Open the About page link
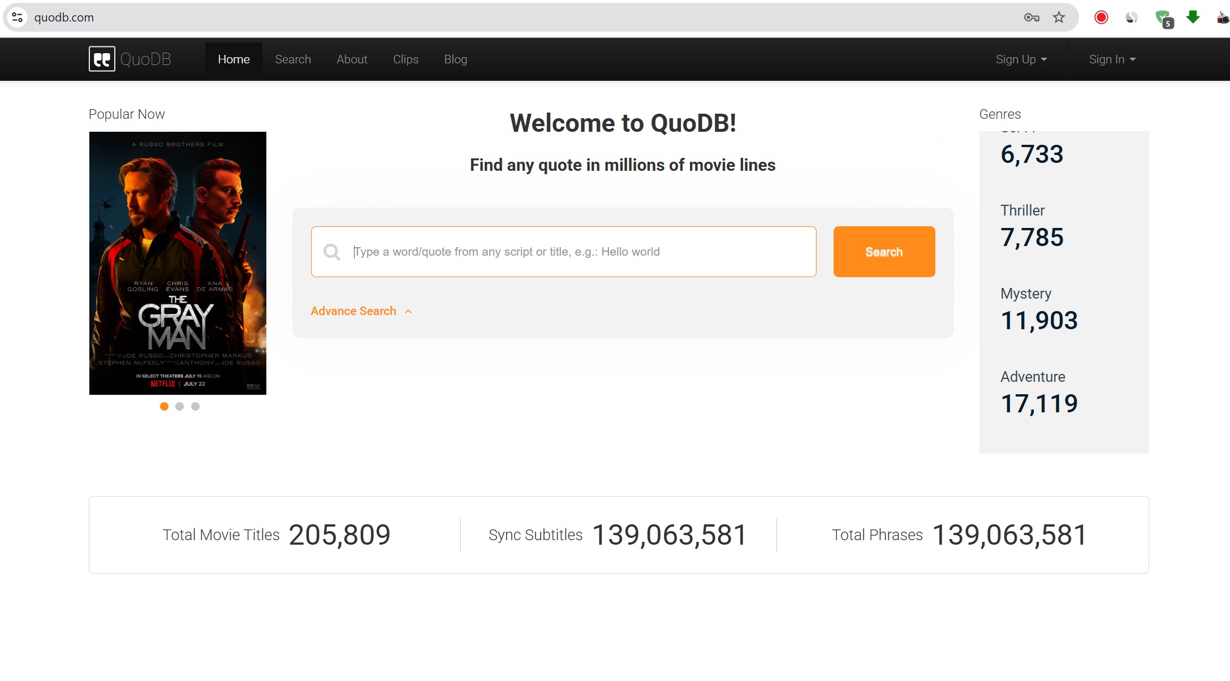The width and height of the screenshot is (1230, 681). [352, 59]
